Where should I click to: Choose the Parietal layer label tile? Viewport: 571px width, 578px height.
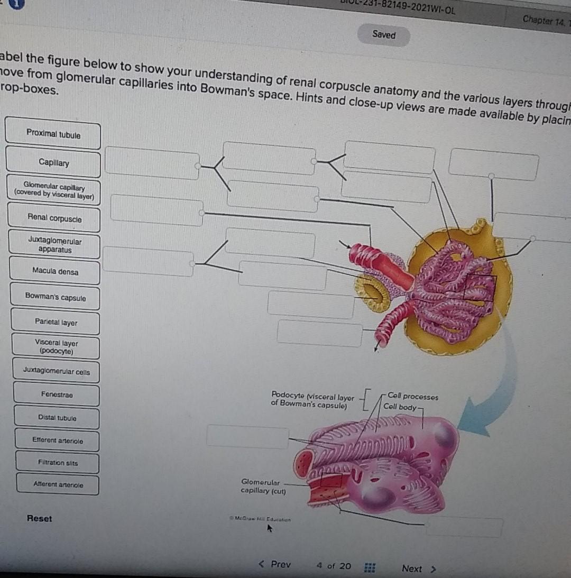coord(56,322)
